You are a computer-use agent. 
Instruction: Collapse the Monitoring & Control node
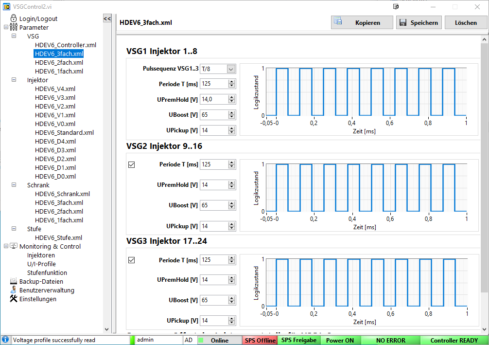(x=6, y=246)
